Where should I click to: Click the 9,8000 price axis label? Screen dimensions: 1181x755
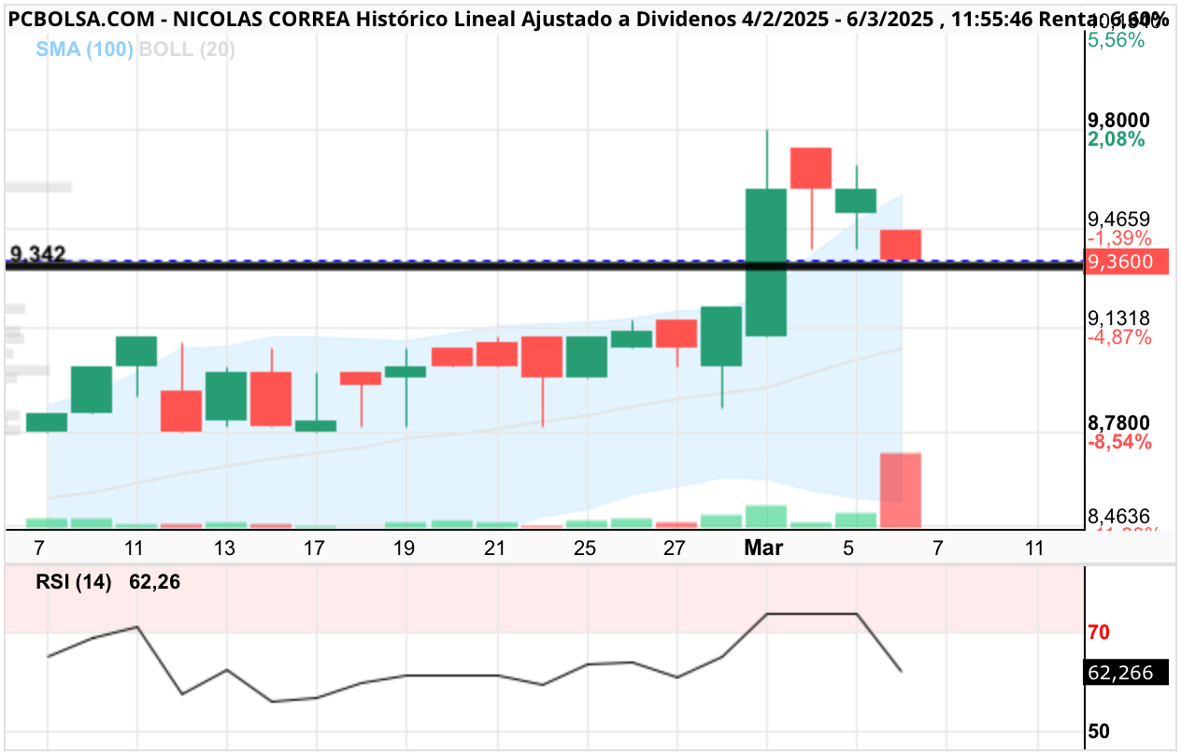1119,121
